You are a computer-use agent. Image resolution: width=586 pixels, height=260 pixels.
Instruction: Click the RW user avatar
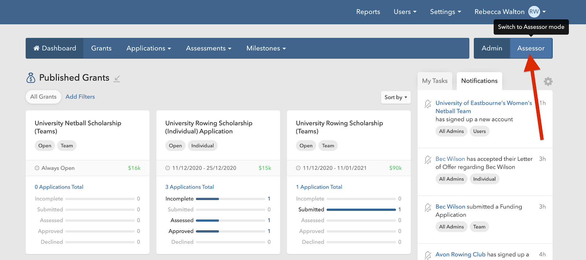point(534,12)
